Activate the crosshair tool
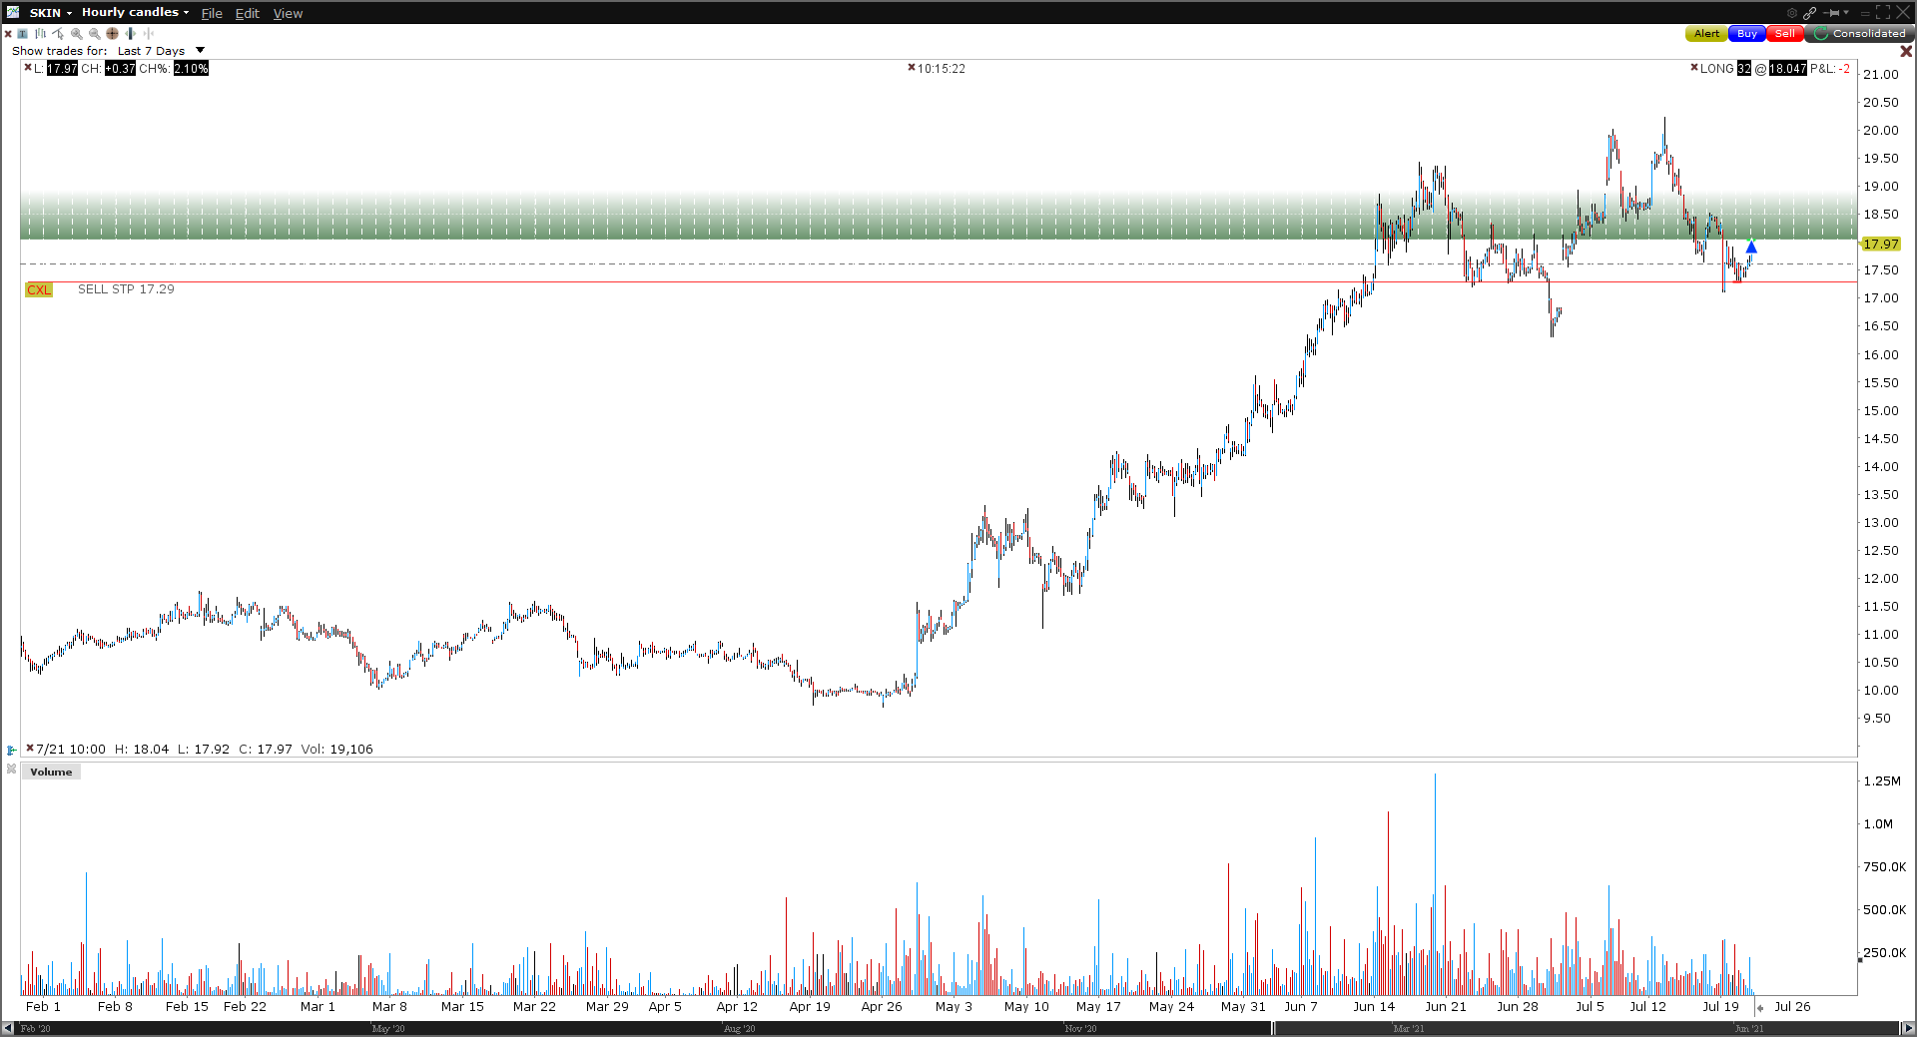 pyautogui.click(x=112, y=33)
